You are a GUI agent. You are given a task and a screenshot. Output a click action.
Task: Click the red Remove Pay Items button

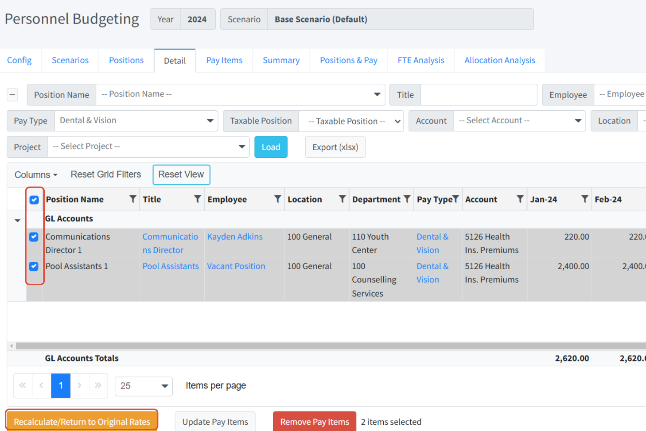point(315,422)
